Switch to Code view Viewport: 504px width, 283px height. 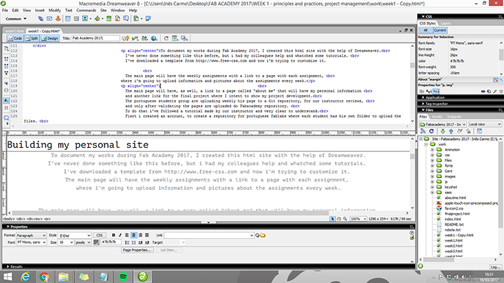coord(15,39)
